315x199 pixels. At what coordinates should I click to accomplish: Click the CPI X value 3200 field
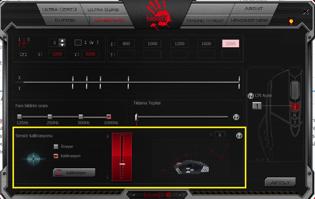[x=57, y=54]
